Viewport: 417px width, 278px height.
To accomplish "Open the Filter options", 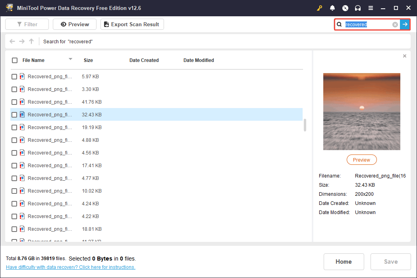I will 27,24.
